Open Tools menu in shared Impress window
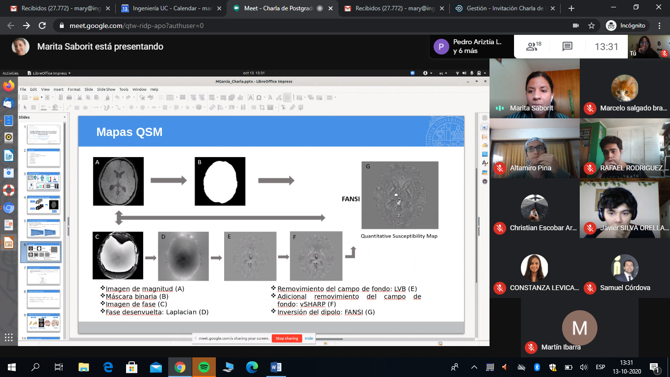Screen dimensions: 670x377 (124, 89)
